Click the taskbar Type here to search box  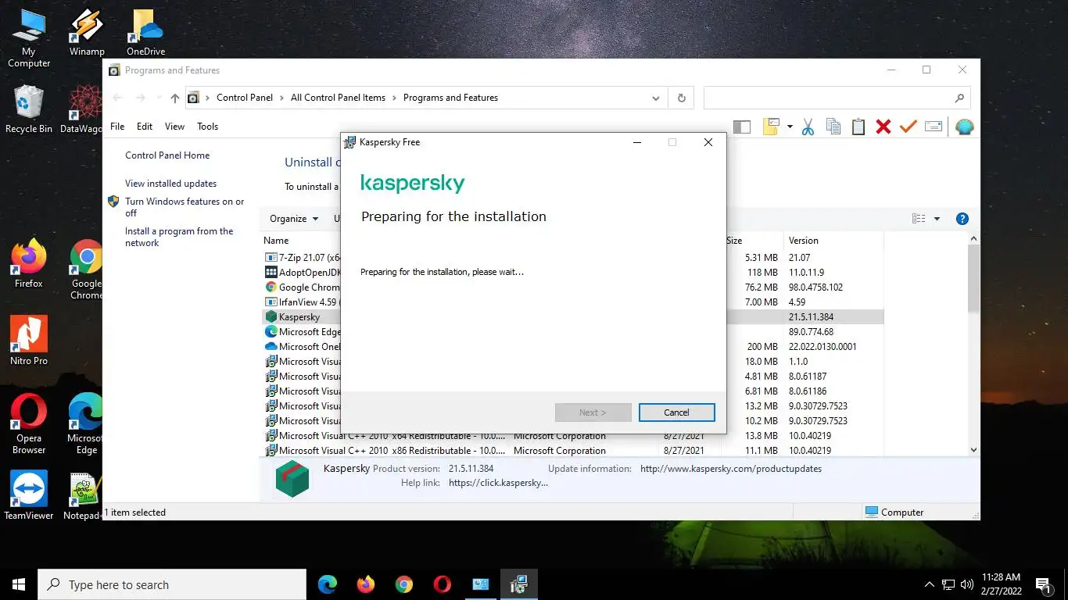[x=172, y=584]
